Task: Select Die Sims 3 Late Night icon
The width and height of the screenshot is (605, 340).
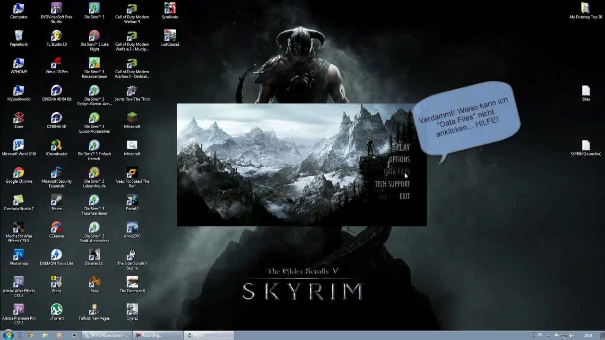Action: 95,41
